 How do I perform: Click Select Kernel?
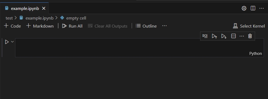(x=249, y=26)
